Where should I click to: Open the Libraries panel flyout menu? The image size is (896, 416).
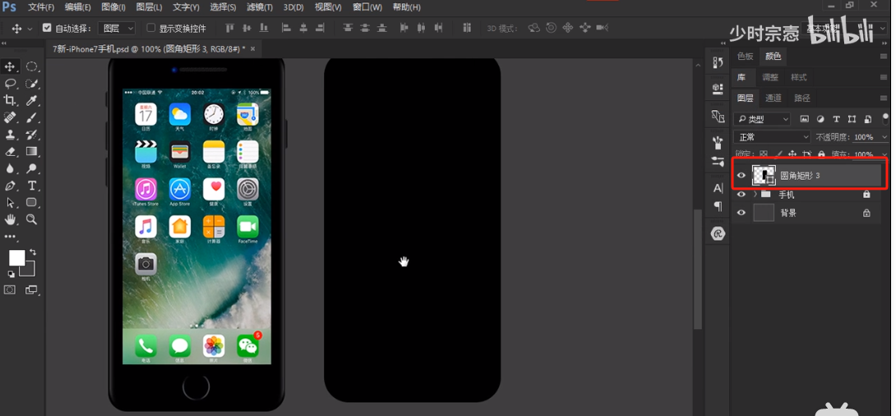[883, 77]
